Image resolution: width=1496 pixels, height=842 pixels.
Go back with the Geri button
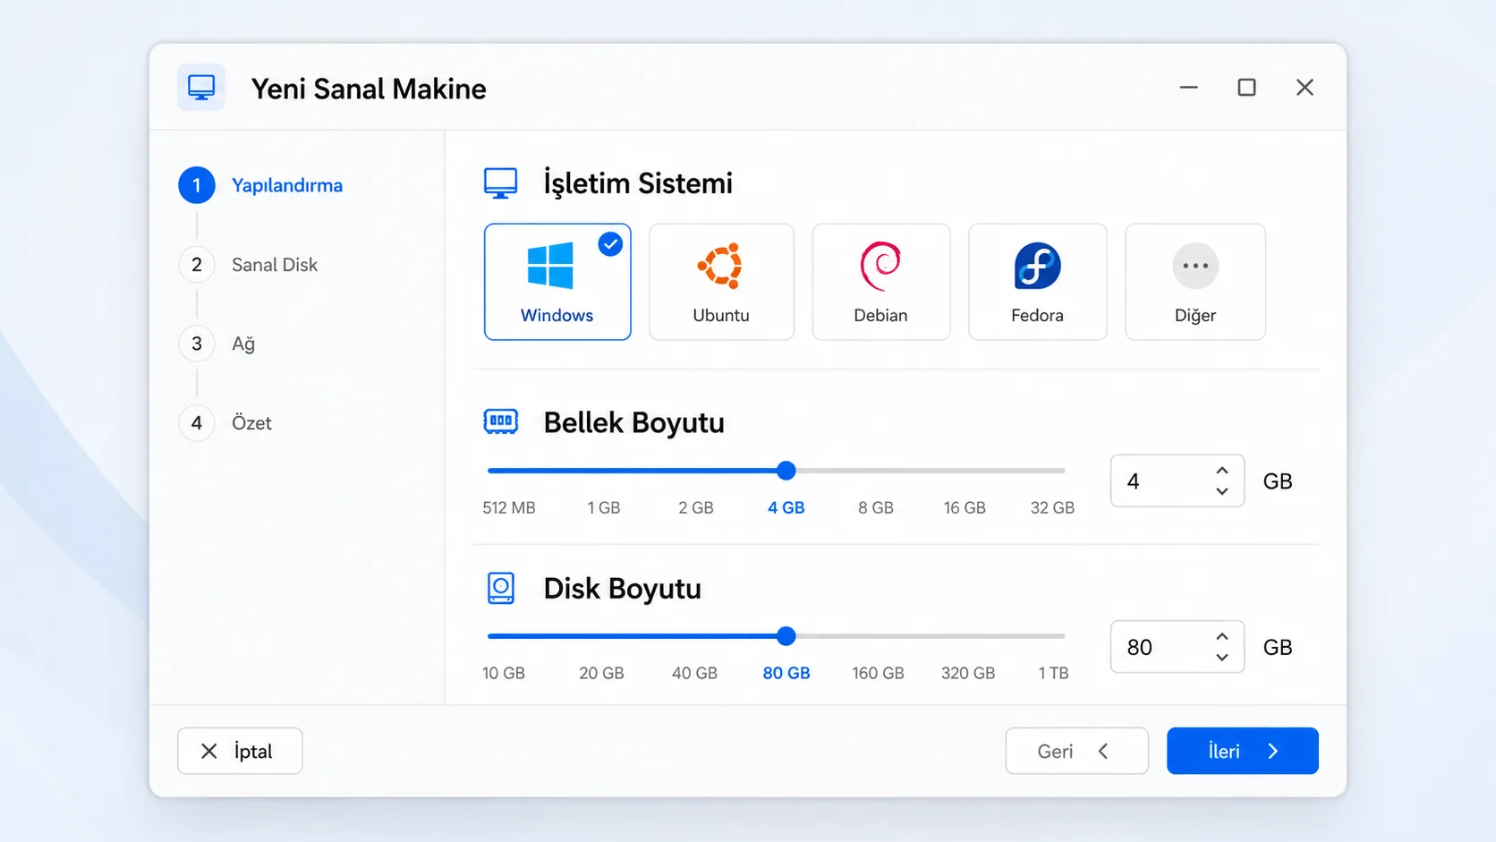(1077, 751)
